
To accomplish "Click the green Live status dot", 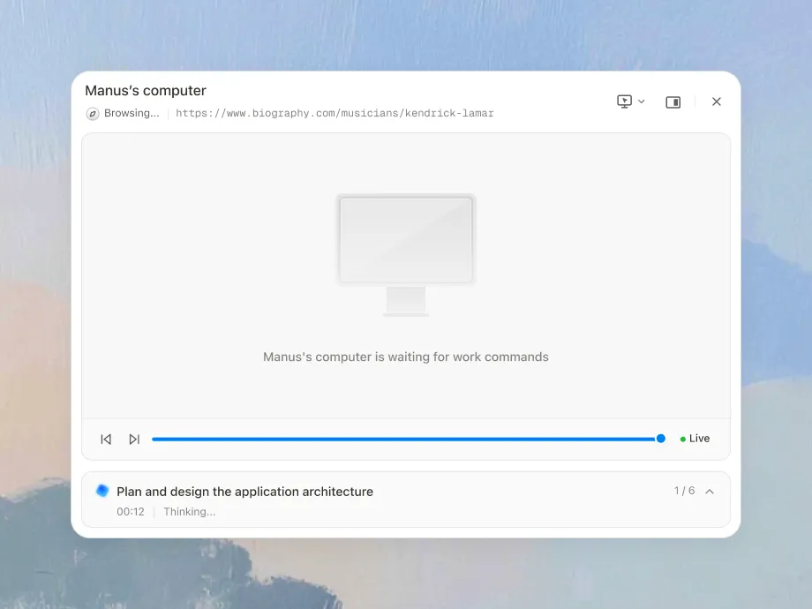I will 683,439.
